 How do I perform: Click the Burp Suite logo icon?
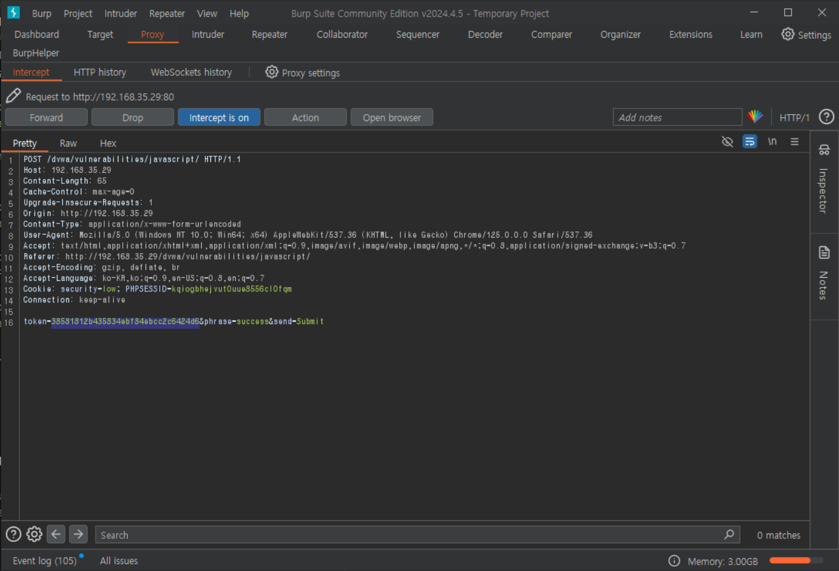click(14, 12)
